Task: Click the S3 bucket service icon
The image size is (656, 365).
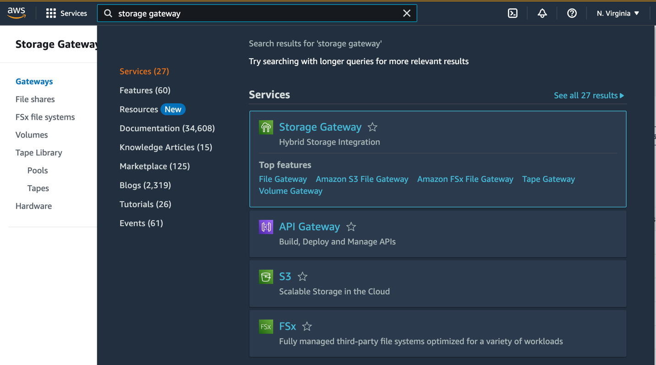Action: [266, 277]
